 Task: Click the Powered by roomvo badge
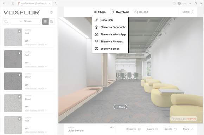coord(184,119)
